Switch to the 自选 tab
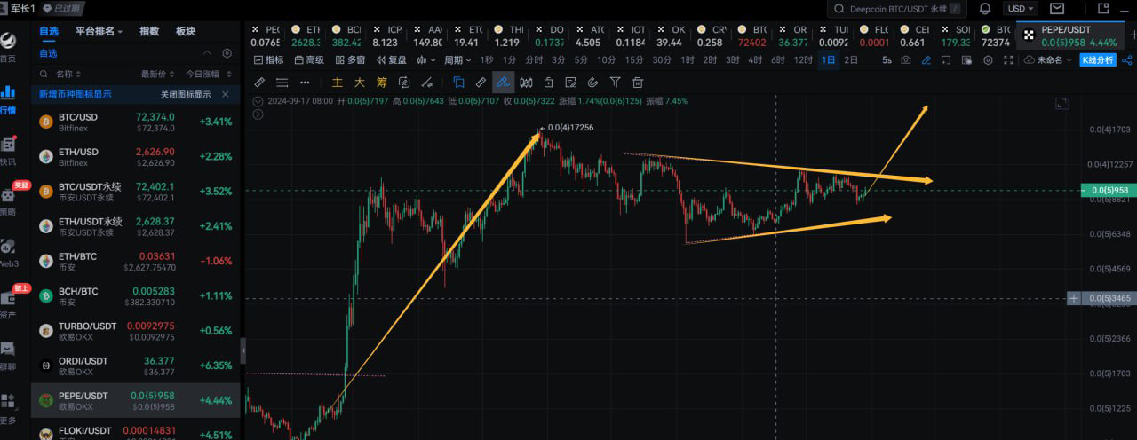This screenshot has height=440, width=1137. click(x=49, y=31)
